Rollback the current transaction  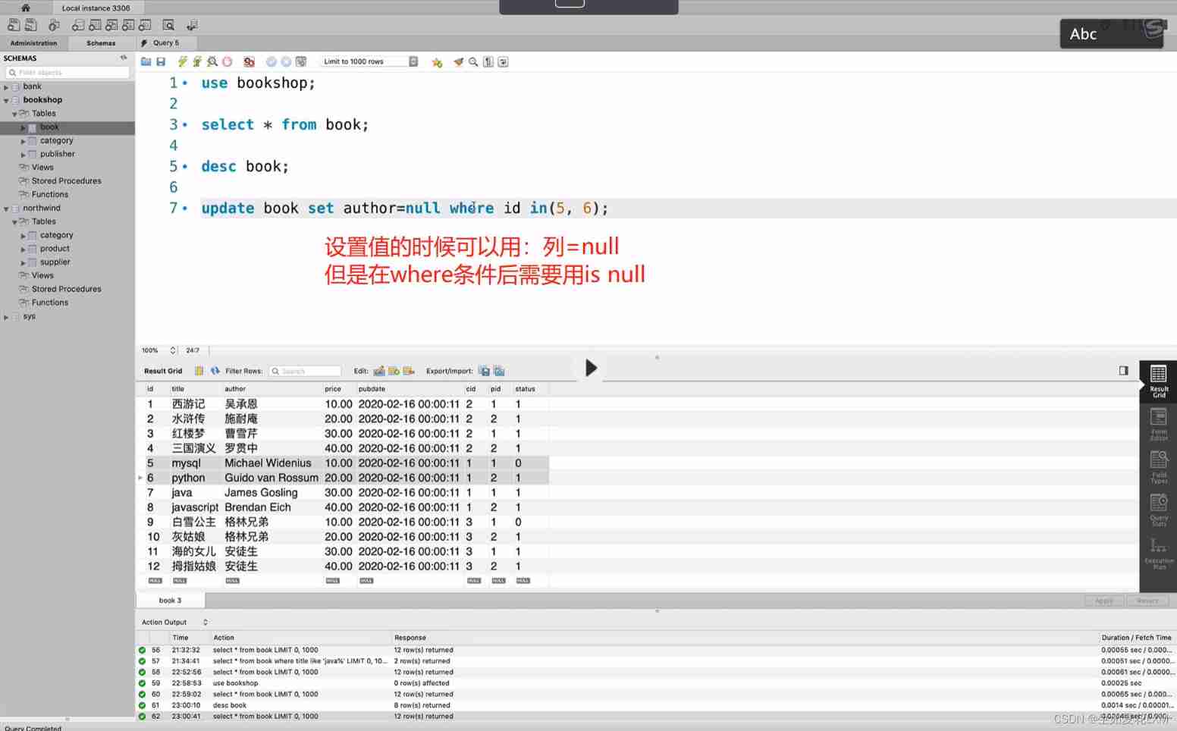point(286,62)
